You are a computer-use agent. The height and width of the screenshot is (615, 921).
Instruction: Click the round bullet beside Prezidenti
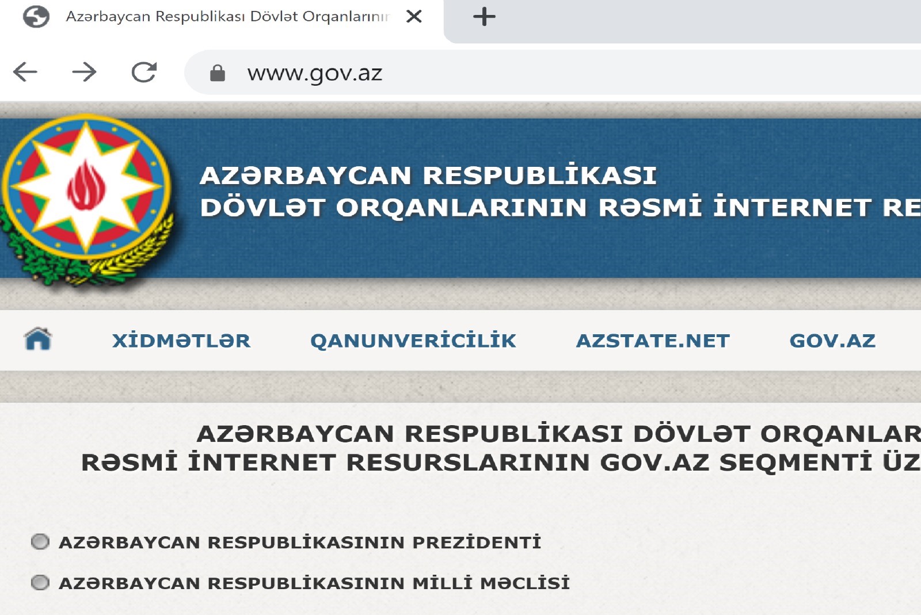pos(40,542)
